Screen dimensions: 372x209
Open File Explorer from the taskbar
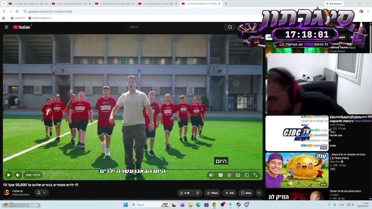coord(190,205)
